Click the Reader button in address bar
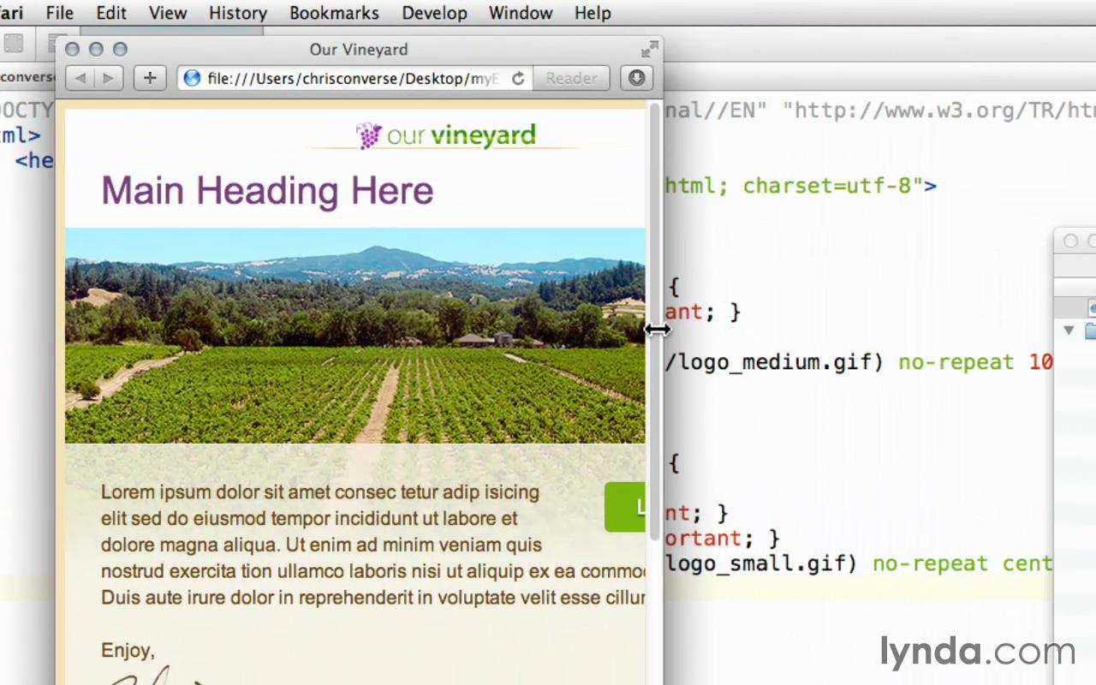Screen dimensions: 1096x685 click(x=571, y=79)
